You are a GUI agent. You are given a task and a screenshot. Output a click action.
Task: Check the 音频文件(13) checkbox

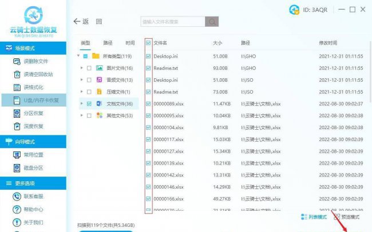click(x=89, y=80)
